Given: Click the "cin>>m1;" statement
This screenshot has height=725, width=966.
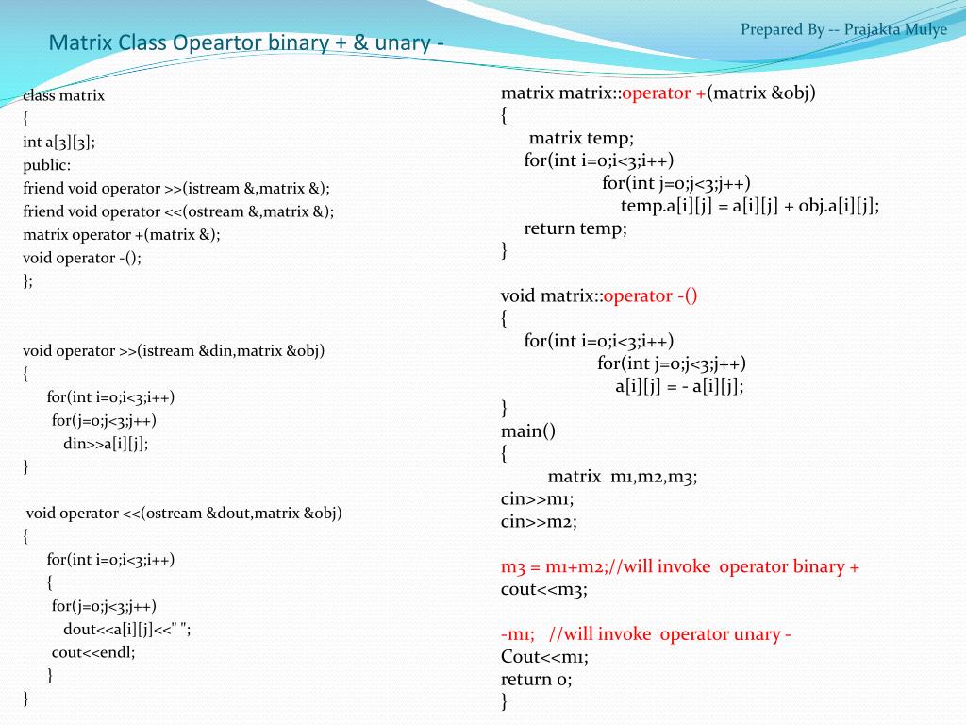Looking at the screenshot, I should point(537,499).
